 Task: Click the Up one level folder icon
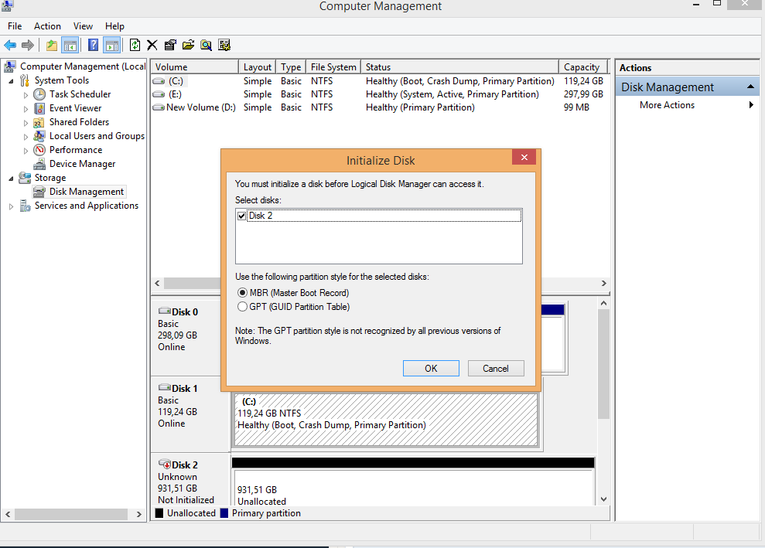[52, 46]
